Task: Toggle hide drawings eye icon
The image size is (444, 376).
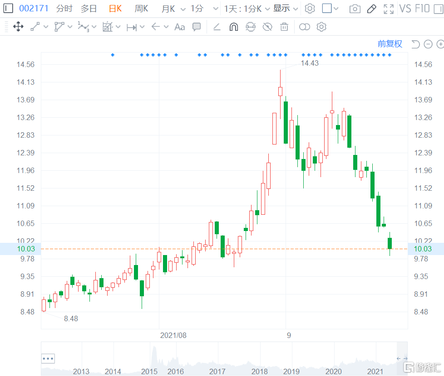Action: [x=267, y=27]
